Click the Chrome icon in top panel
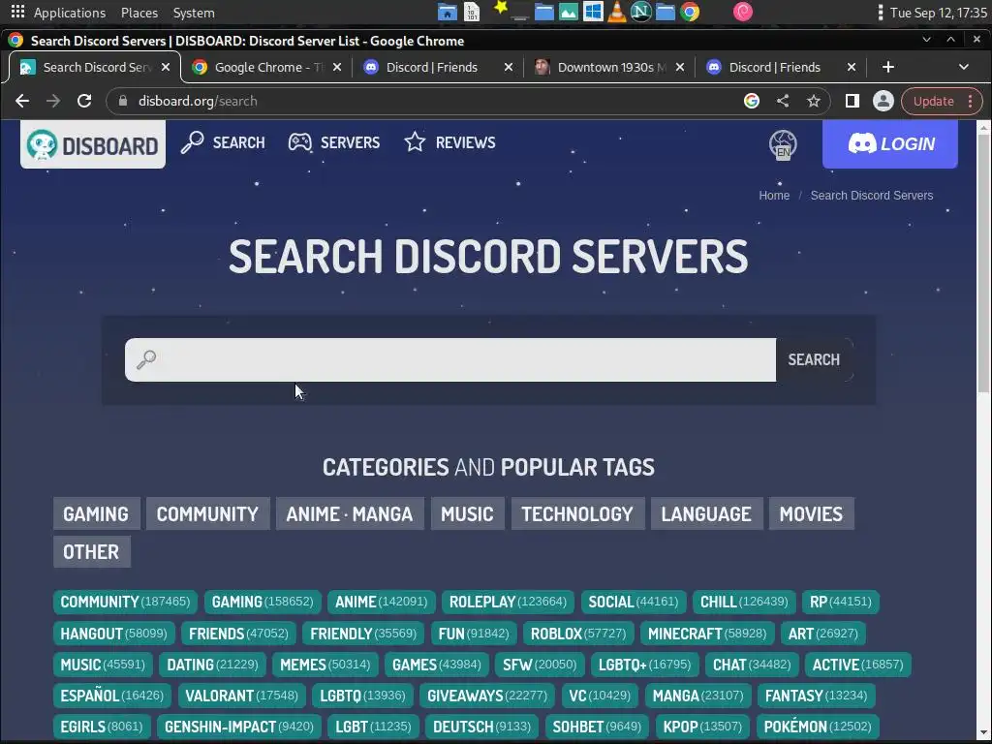 point(690,12)
